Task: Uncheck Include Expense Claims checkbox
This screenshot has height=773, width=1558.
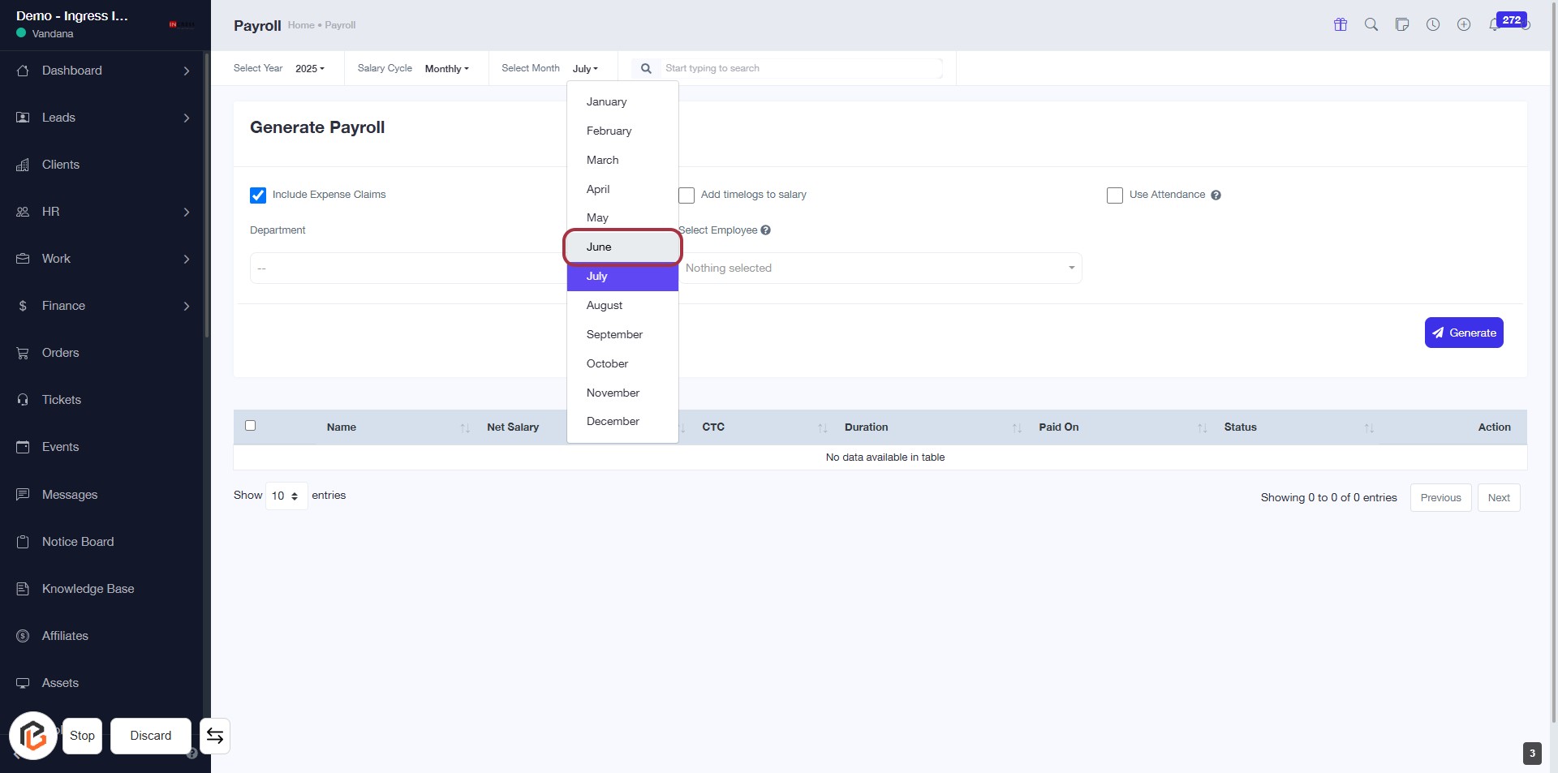Action: pyautogui.click(x=258, y=195)
